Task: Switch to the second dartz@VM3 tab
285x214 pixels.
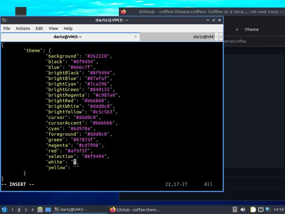Action: (x=177, y=37)
